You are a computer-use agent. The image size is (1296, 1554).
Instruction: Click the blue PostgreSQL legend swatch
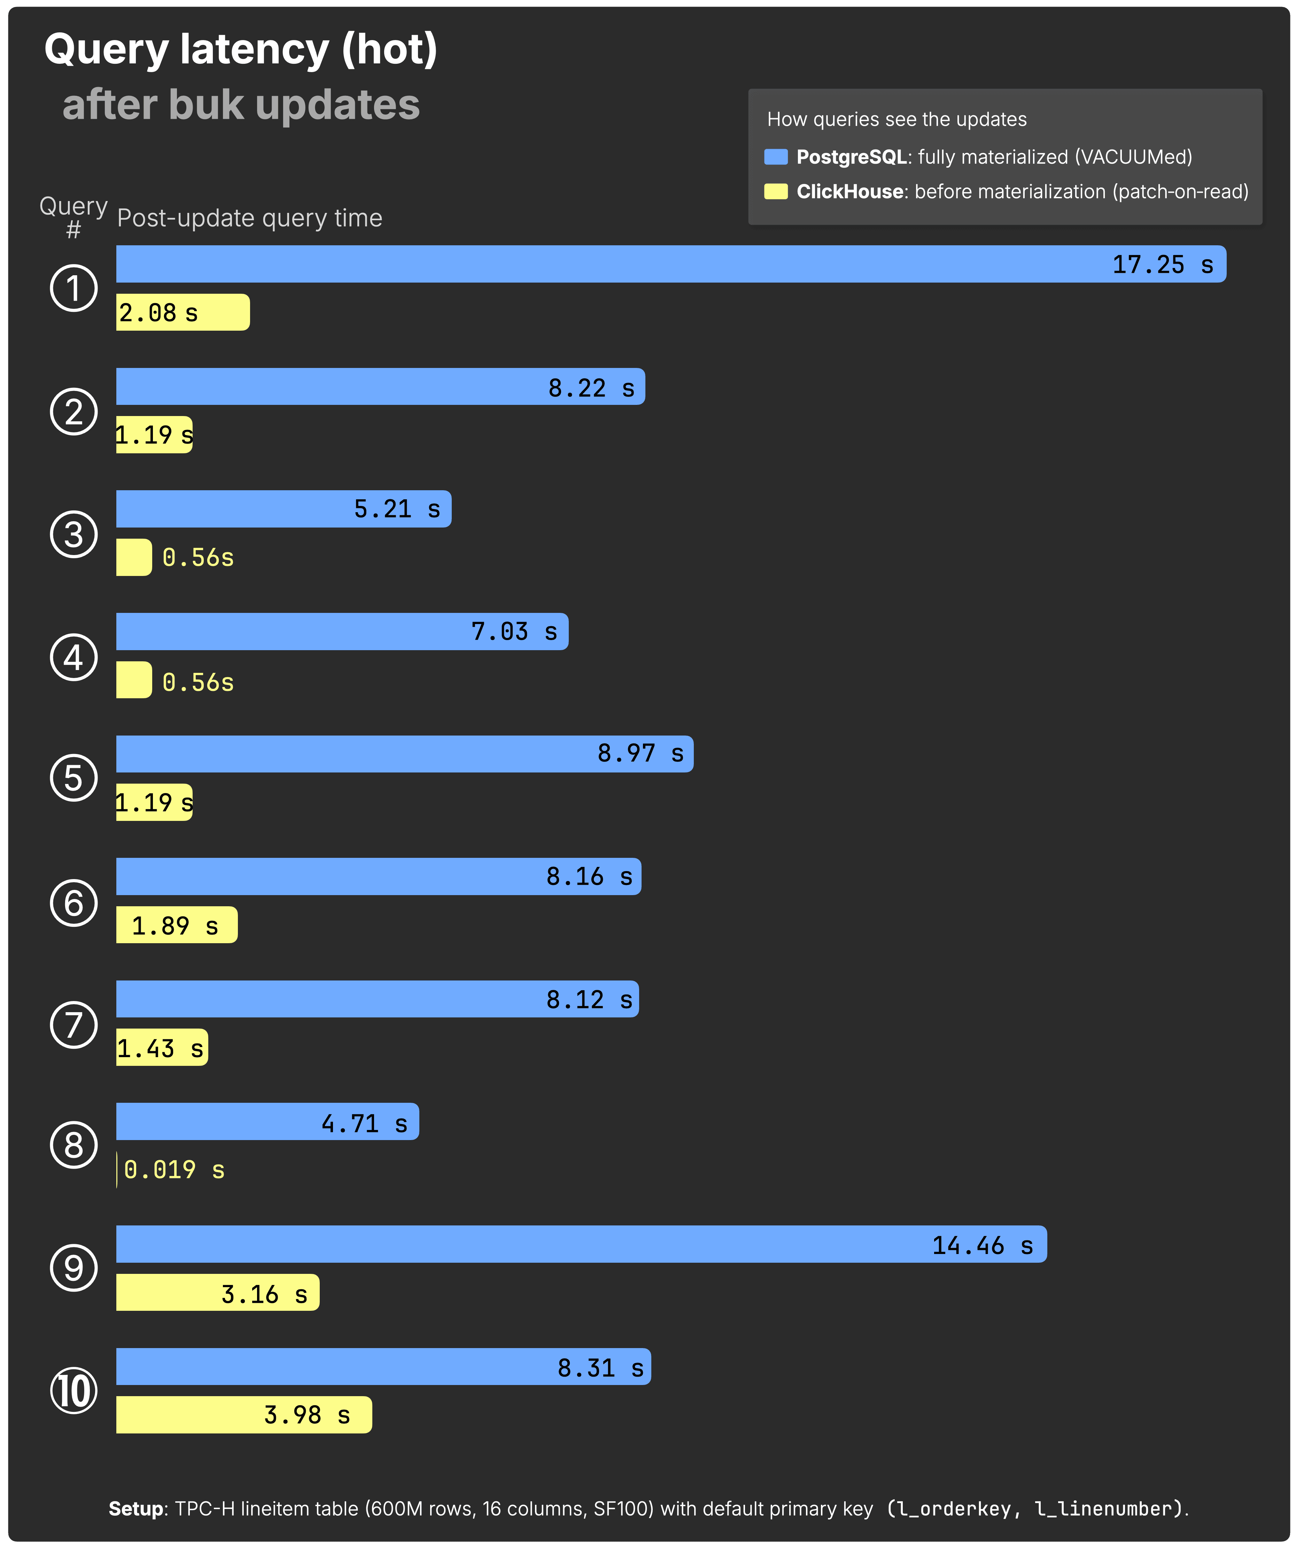[x=775, y=157]
